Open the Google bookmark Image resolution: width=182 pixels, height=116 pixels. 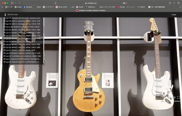(x=18, y=7)
